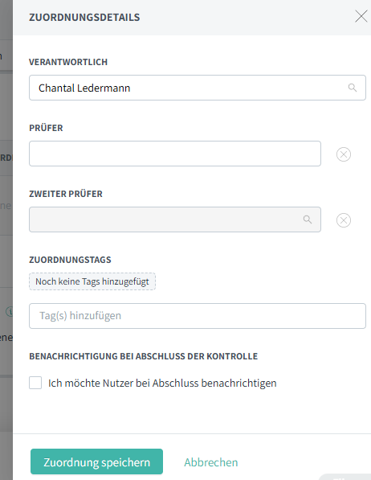Image resolution: width=371 pixels, height=480 pixels.
Task: Open the Verantwortlich field showing Chantal Ledermann
Action: (198, 88)
